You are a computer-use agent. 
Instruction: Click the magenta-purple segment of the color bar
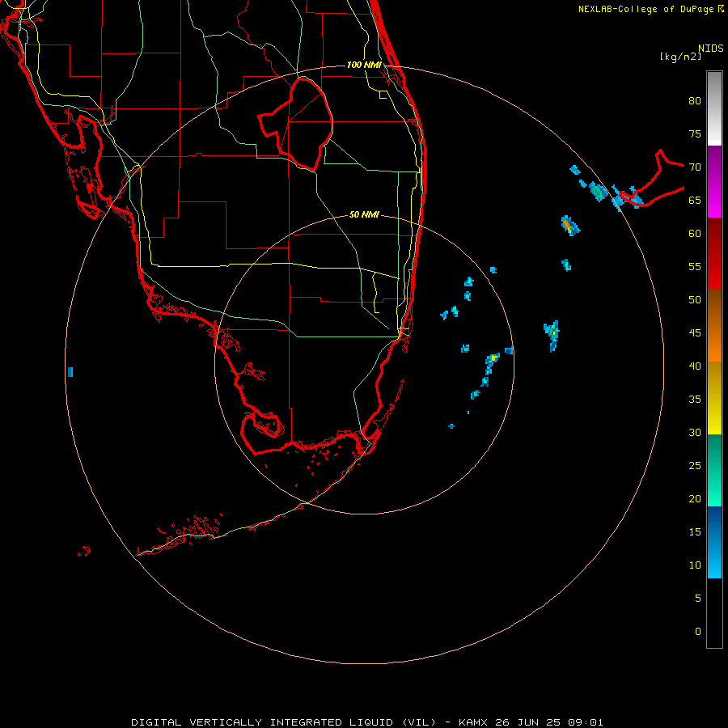point(714,181)
